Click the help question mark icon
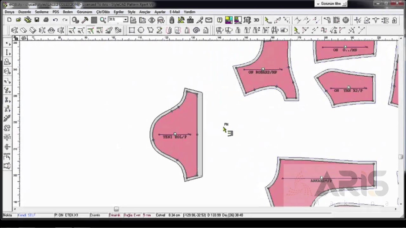406x228 pixels. pyautogui.click(x=219, y=20)
